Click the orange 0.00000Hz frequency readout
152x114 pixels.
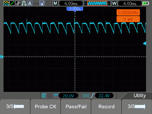[x=128, y=13]
